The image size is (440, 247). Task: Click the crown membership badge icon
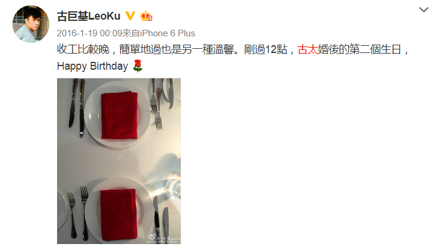click(146, 16)
